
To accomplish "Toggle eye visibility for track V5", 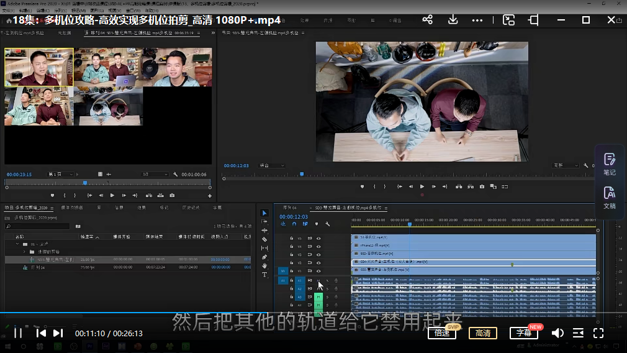I will [319, 238].
